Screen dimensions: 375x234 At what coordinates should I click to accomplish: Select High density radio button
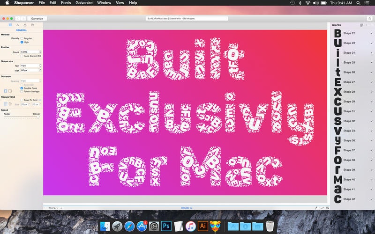[x=22, y=42]
